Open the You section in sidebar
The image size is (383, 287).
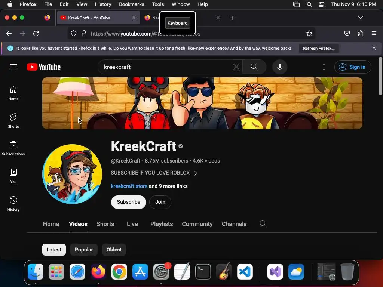point(13,176)
